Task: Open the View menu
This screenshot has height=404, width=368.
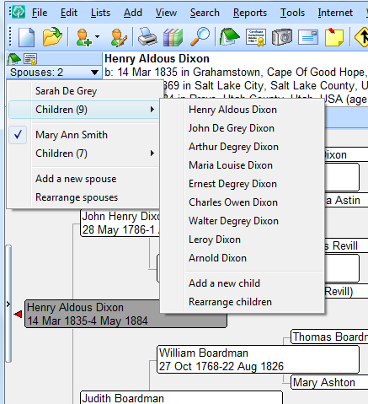Action: coord(166,13)
